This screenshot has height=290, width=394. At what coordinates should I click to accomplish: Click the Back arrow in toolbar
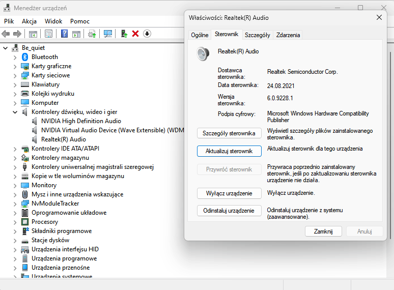pos(6,34)
